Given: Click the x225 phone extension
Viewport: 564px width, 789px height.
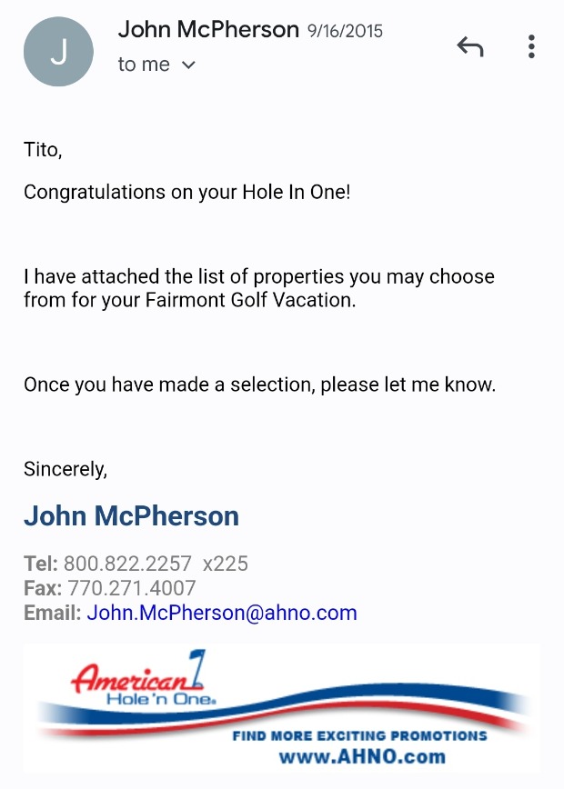Looking at the screenshot, I should click(x=226, y=564).
